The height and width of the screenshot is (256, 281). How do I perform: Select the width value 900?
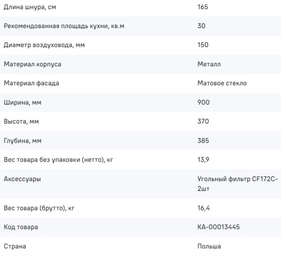click(203, 102)
